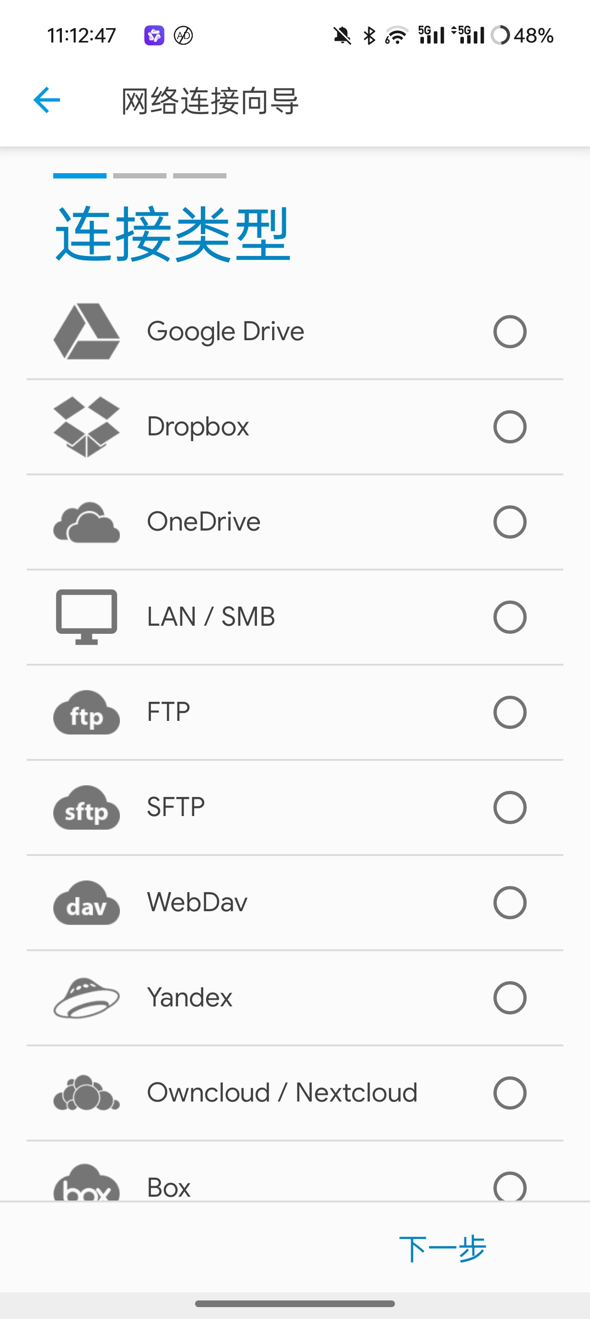
Task: Choose the WebDav radio button
Action: coord(510,903)
